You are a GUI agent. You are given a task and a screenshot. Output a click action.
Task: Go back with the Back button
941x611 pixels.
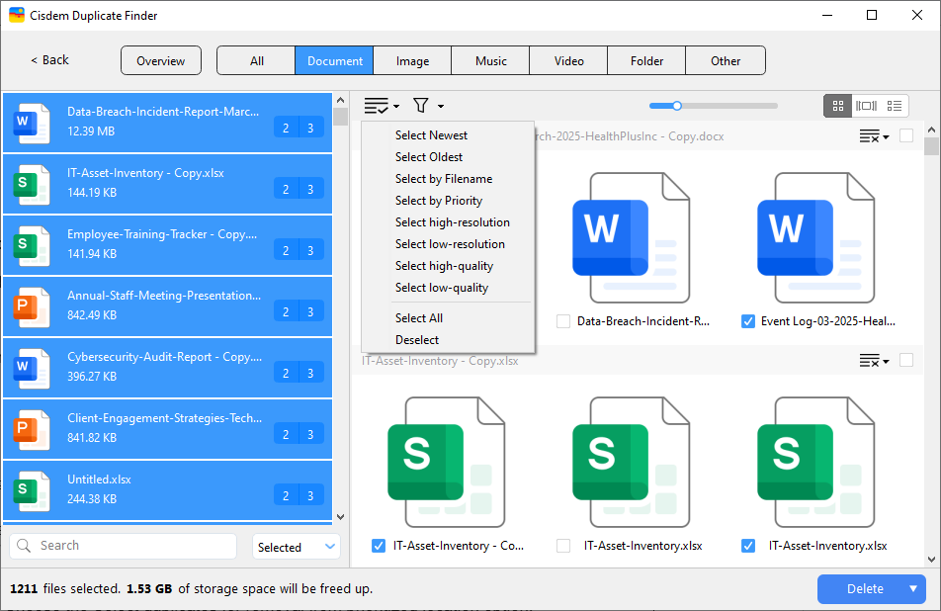coord(49,60)
